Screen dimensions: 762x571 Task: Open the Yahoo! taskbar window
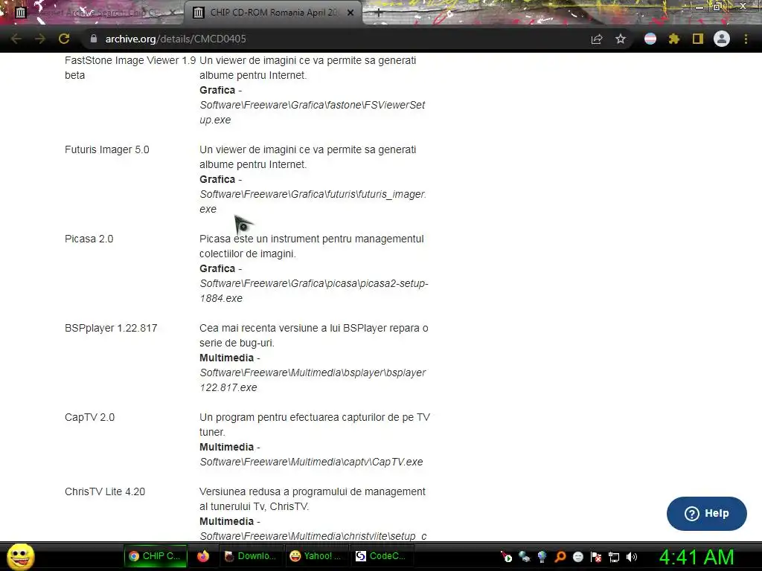316,556
